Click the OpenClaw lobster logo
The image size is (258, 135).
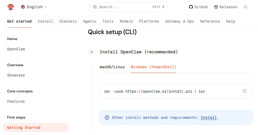click(x=11, y=7)
